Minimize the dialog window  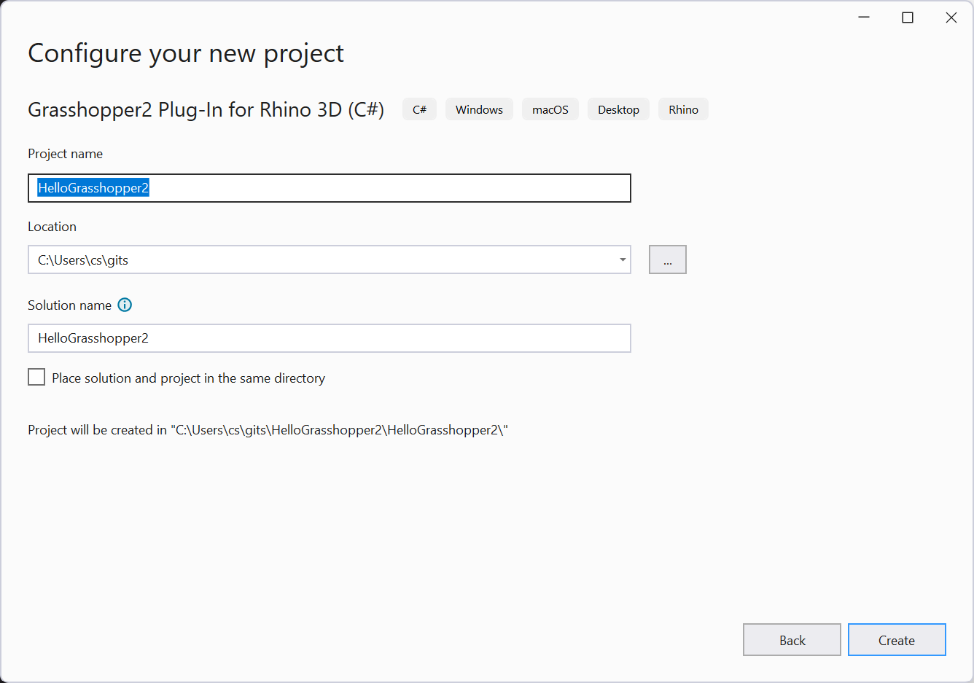pyautogui.click(x=864, y=17)
